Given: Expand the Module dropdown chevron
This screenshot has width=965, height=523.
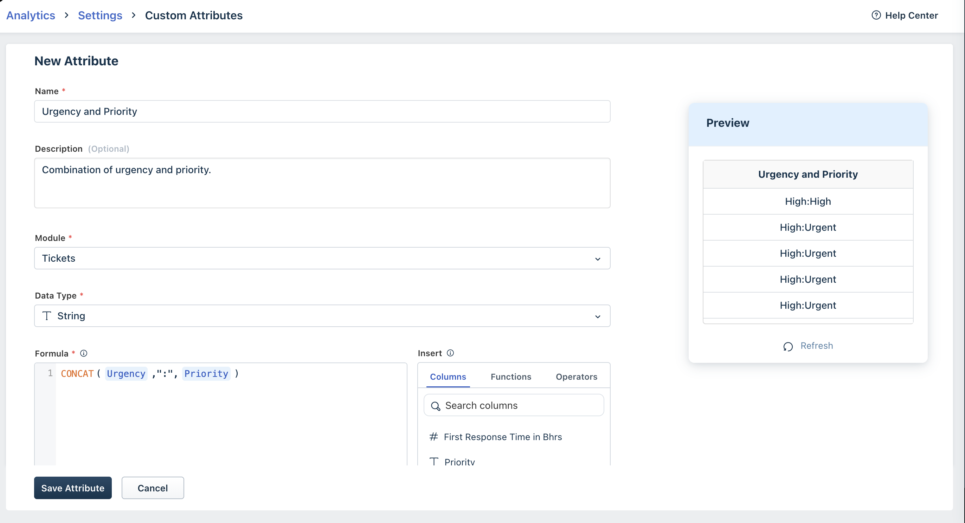Looking at the screenshot, I should (x=598, y=259).
